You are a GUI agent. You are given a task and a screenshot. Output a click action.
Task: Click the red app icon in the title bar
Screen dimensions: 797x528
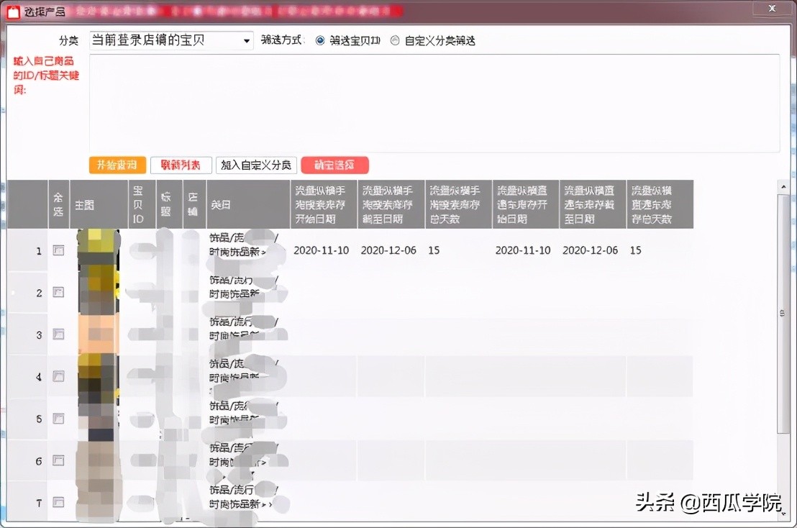(13, 12)
